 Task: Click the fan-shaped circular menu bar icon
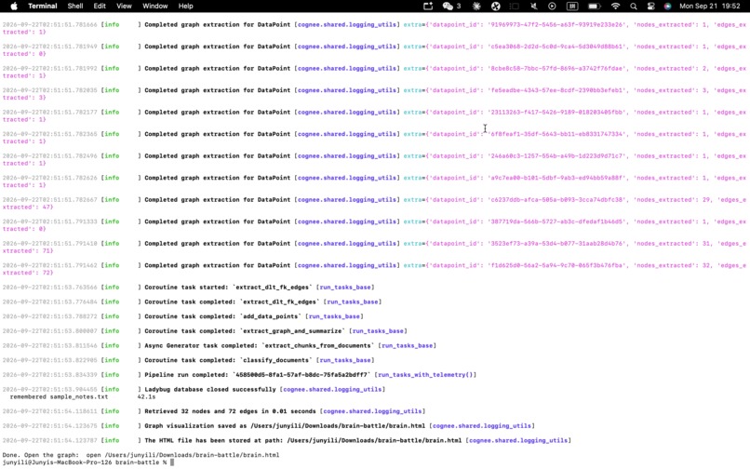pos(496,7)
